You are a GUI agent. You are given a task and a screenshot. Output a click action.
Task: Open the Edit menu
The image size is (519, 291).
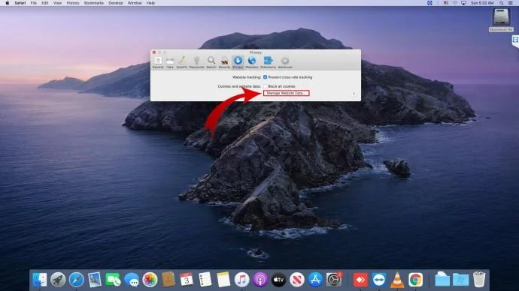[x=45, y=3]
